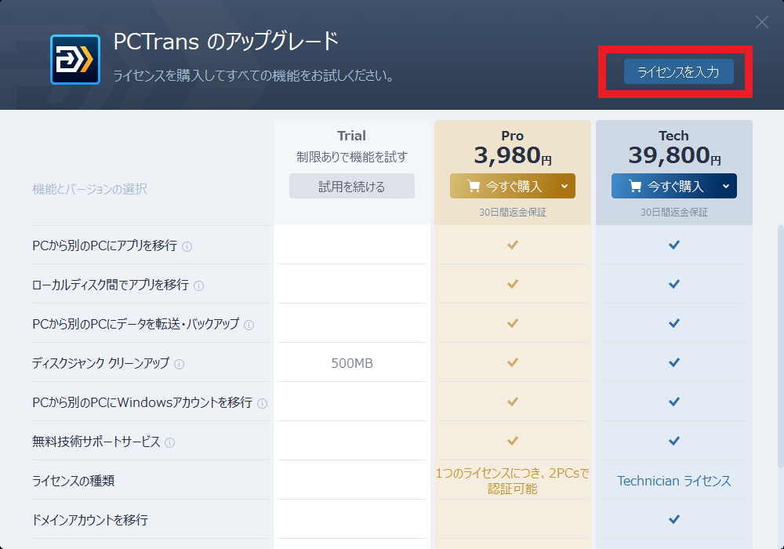Click info icon beside 無料技術サポートサービス
The width and height of the screenshot is (784, 549).
point(169,442)
